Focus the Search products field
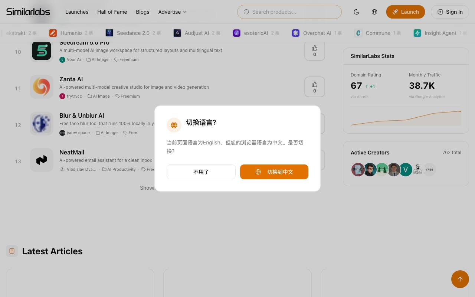Image resolution: width=475 pixels, height=297 pixels. pos(289,12)
